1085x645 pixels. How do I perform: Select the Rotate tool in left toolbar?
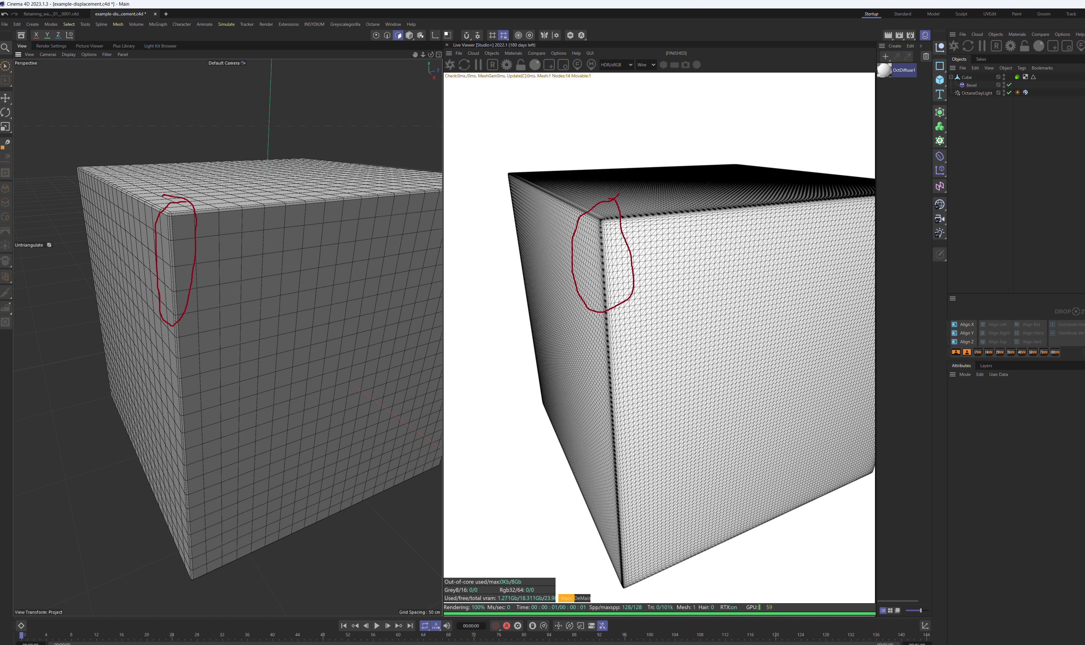tap(6, 112)
